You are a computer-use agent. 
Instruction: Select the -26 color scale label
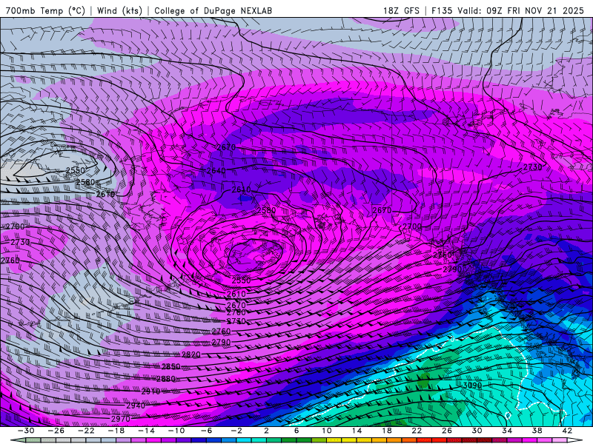click(x=56, y=431)
